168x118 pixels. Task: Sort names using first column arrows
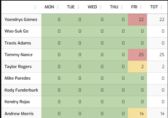point(35,7)
